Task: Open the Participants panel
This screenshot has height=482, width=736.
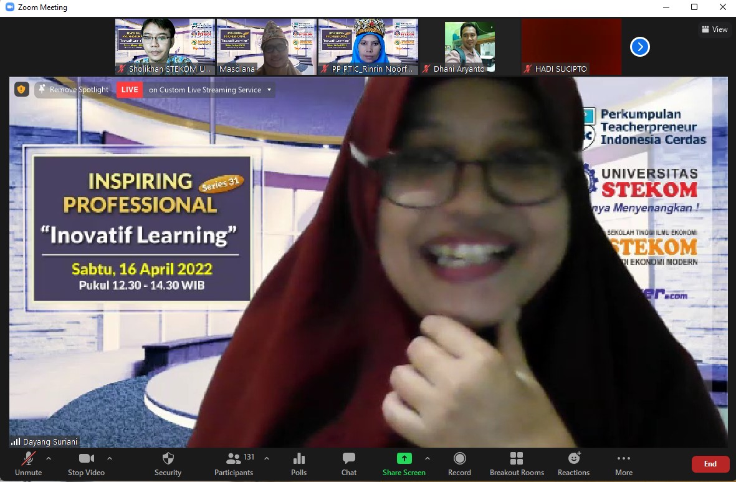Action: coord(234,464)
